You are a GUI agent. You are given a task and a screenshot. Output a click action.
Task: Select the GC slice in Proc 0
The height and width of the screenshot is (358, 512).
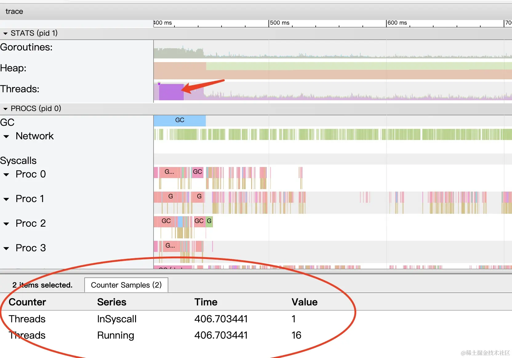(198, 172)
